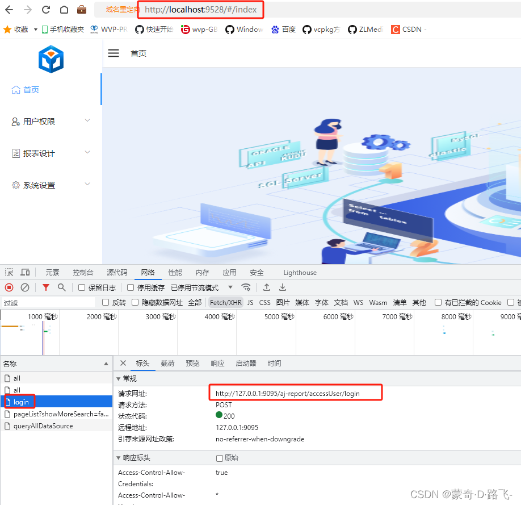Viewport: 521px width, 505px height.
Task: Click the orange waterfall timeline bar
Action: click(x=10, y=325)
